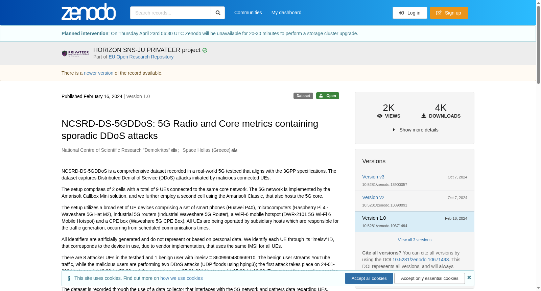
Task: Click Accept all cookies
Action: coord(369,278)
